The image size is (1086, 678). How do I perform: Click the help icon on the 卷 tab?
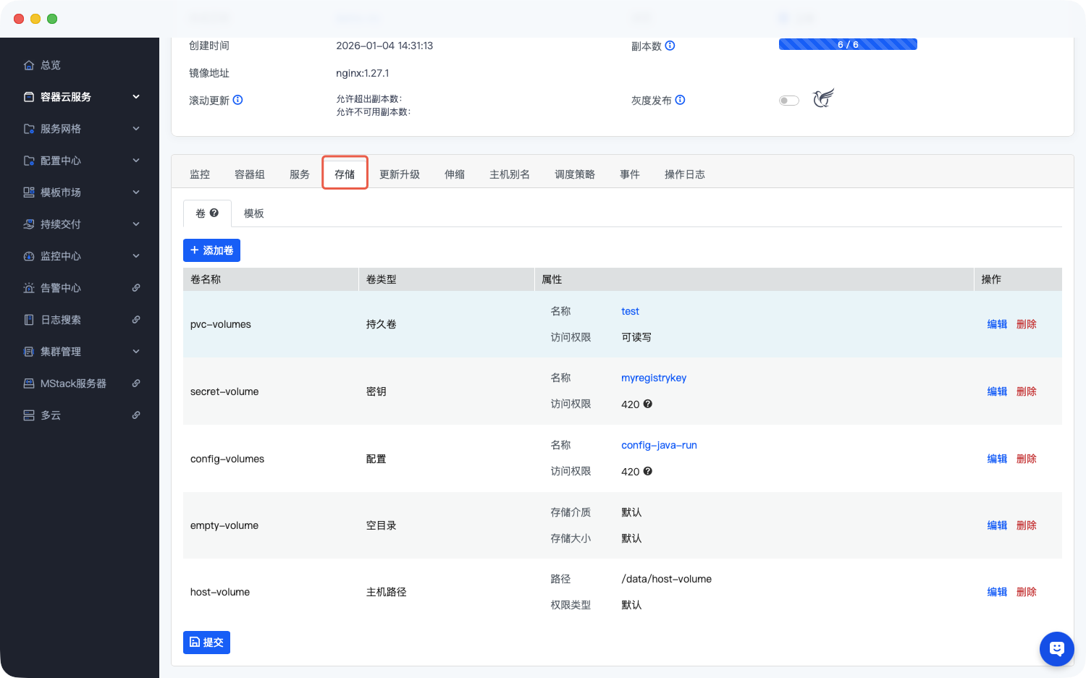click(214, 213)
